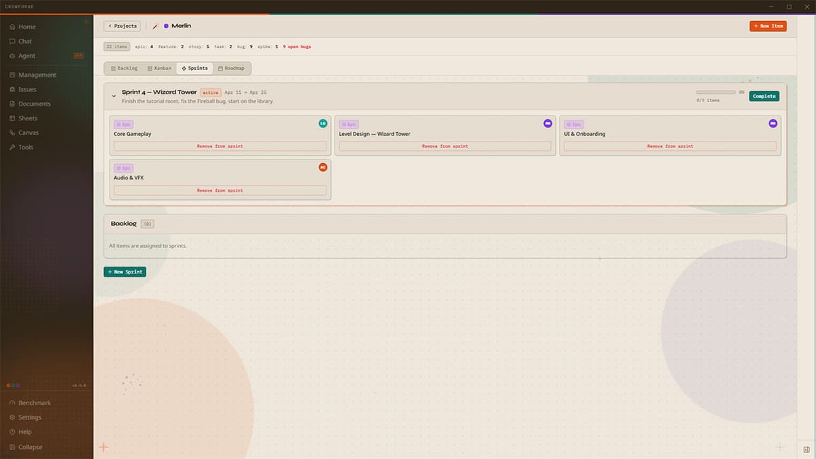Screen dimensions: 816x459
Task: Switch to the Kanban tab
Action: coord(159,68)
